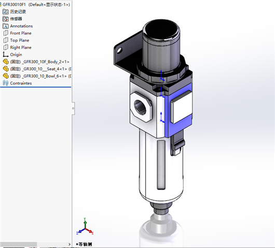Click the feature tree horizontal scrollbar thumb
This screenshot has height=248, width=275.
[x=18, y=244]
